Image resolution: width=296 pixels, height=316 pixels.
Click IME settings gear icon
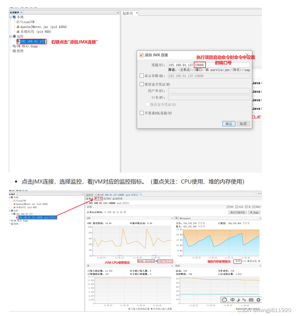click(258, 300)
